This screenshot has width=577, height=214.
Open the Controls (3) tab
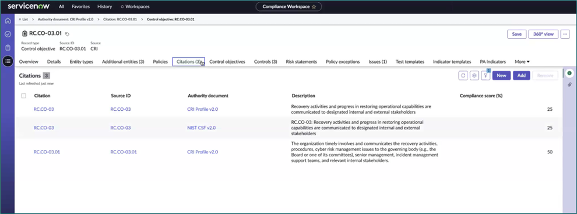coord(265,62)
